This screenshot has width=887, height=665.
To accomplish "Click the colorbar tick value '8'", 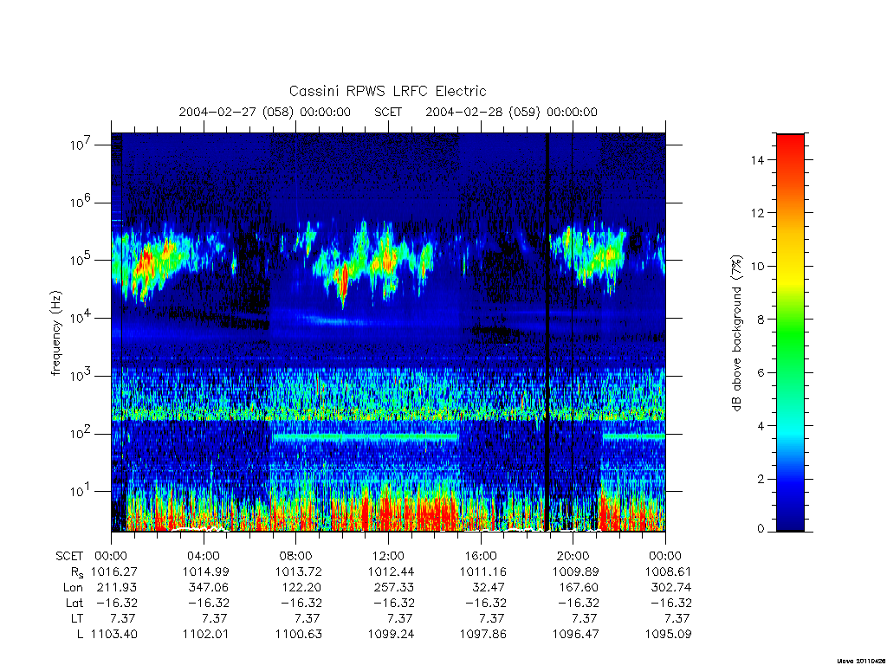I will [x=761, y=320].
